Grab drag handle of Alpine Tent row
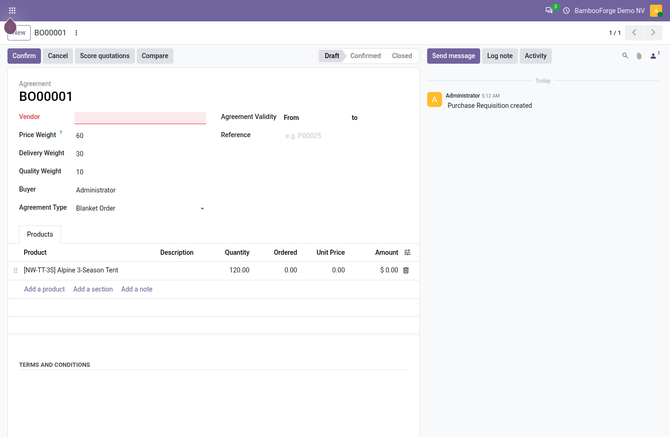The width and height of the screenshot is (670, 437). coord(15,270)
